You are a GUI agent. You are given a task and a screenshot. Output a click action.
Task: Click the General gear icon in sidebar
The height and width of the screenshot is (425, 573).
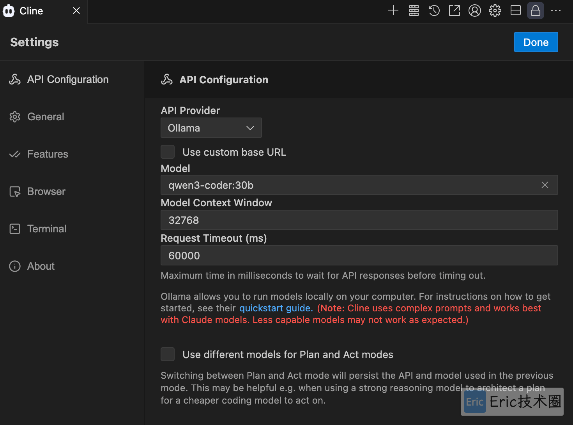(15, 117)
